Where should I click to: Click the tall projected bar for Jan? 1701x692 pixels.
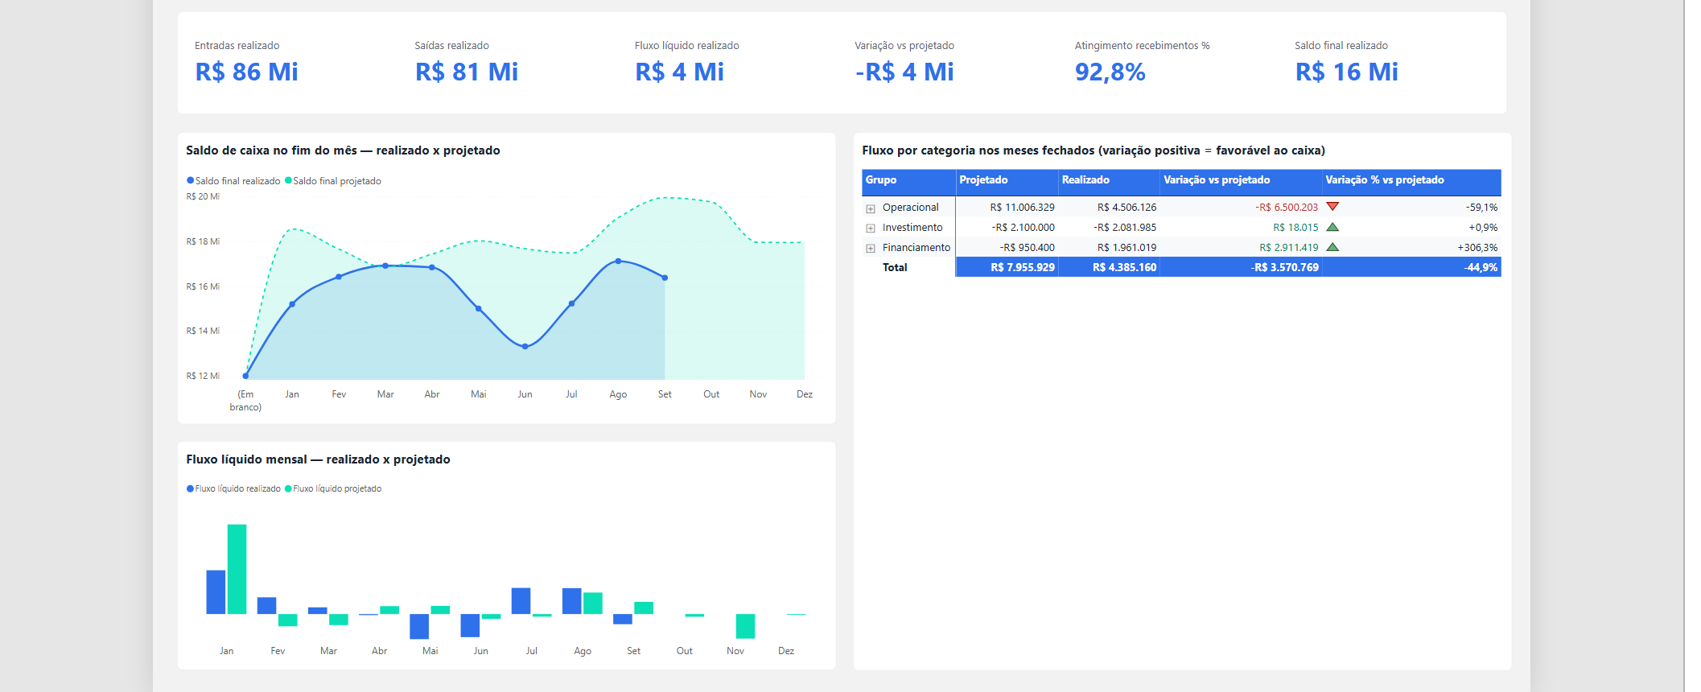(237, 569)
